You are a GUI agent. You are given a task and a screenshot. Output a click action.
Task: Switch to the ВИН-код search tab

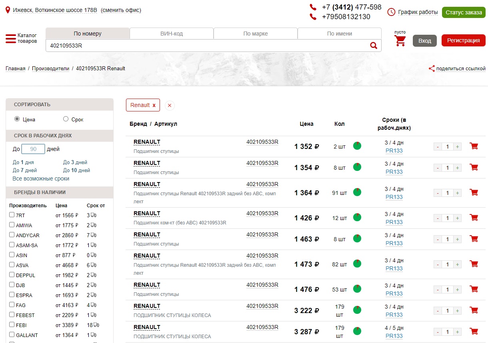[x=172, y=34]
